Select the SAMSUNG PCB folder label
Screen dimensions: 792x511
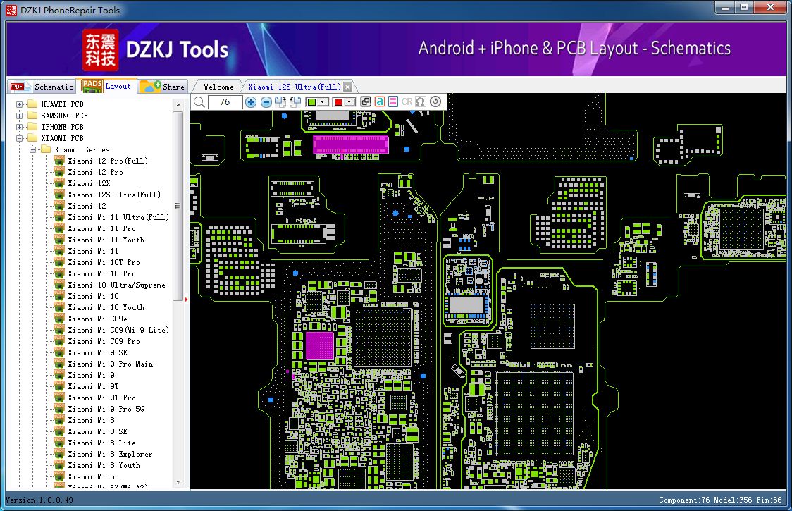tap(64, 116)
